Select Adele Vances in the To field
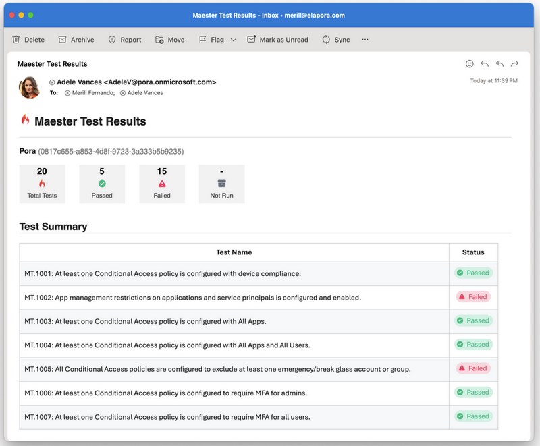Image resolution: width=540 pixels, height=446 pixels. click(x=144, y=93)
